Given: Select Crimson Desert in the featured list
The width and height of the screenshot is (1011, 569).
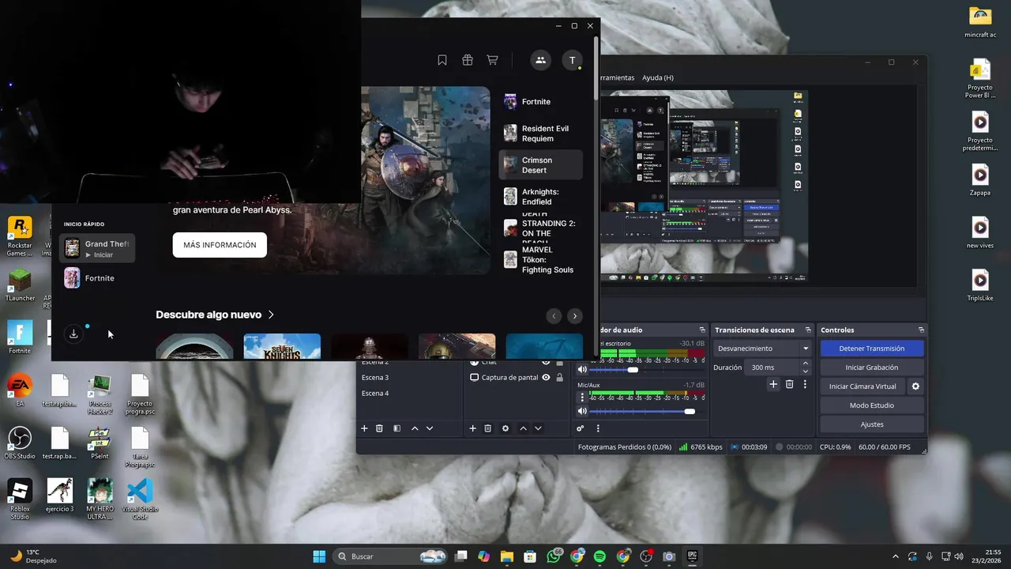Looking at the screenshot, I should 541,165.
